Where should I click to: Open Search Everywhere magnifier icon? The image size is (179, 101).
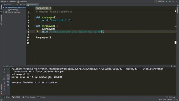177,1
